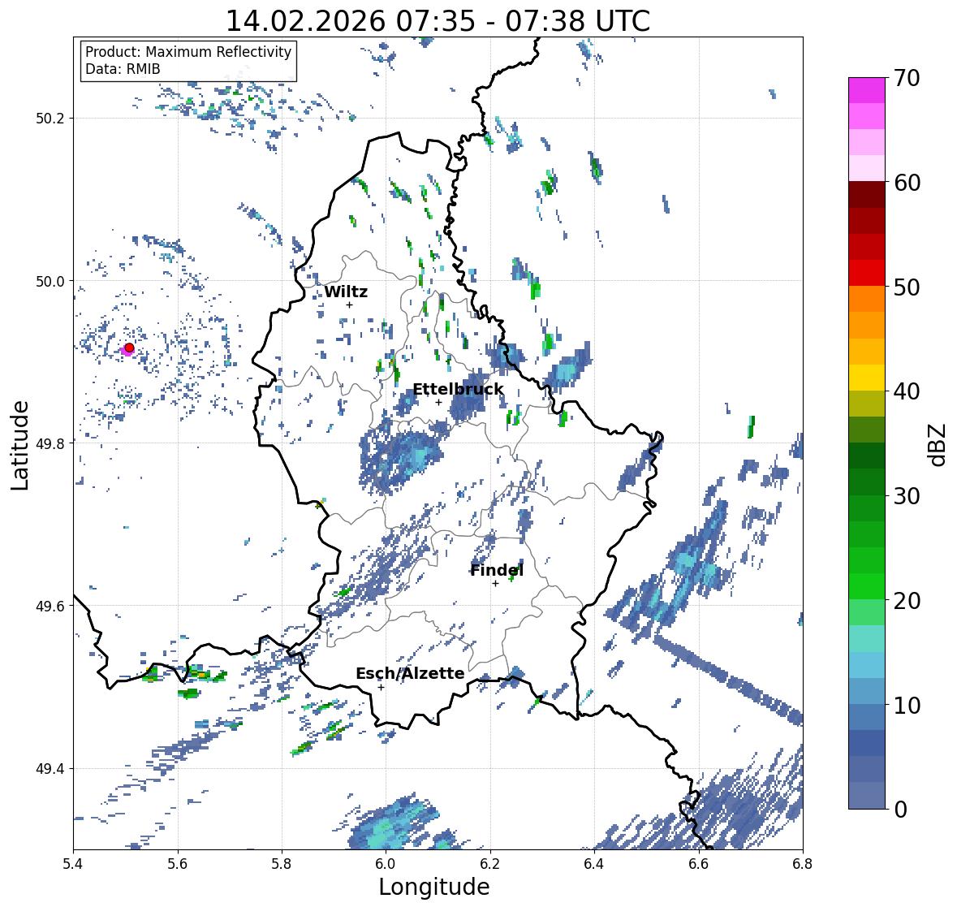
Task: Click the 10 tick on colorbar
Action: click(x=907, y=705)
